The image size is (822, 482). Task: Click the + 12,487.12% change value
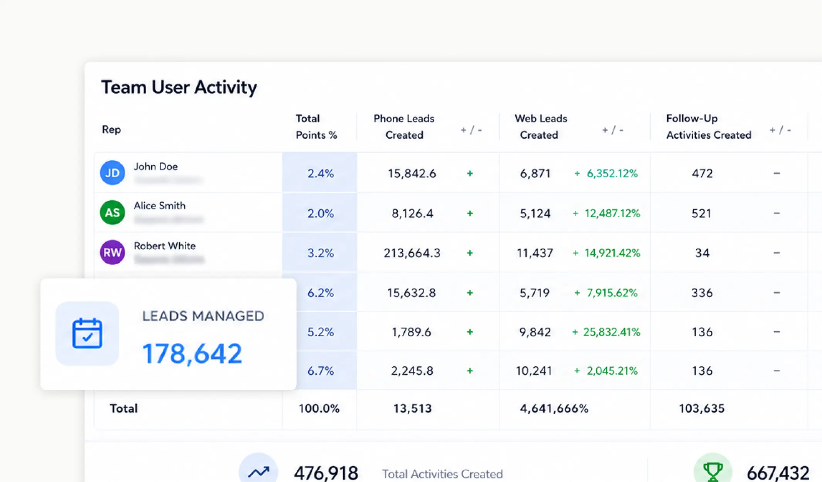click(x=606, y=213)
